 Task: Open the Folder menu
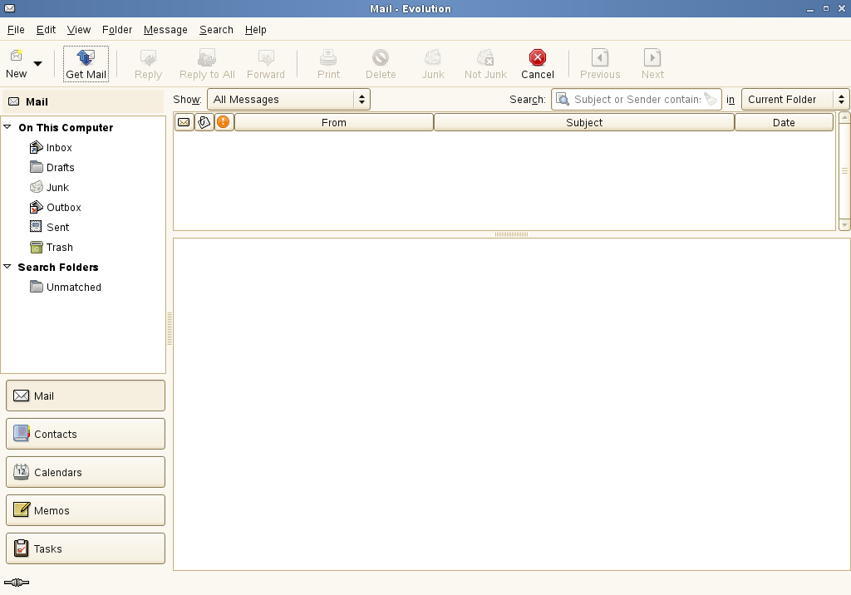point(117,30)
